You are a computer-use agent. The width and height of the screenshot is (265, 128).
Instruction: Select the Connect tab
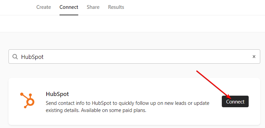coord(69,7)
